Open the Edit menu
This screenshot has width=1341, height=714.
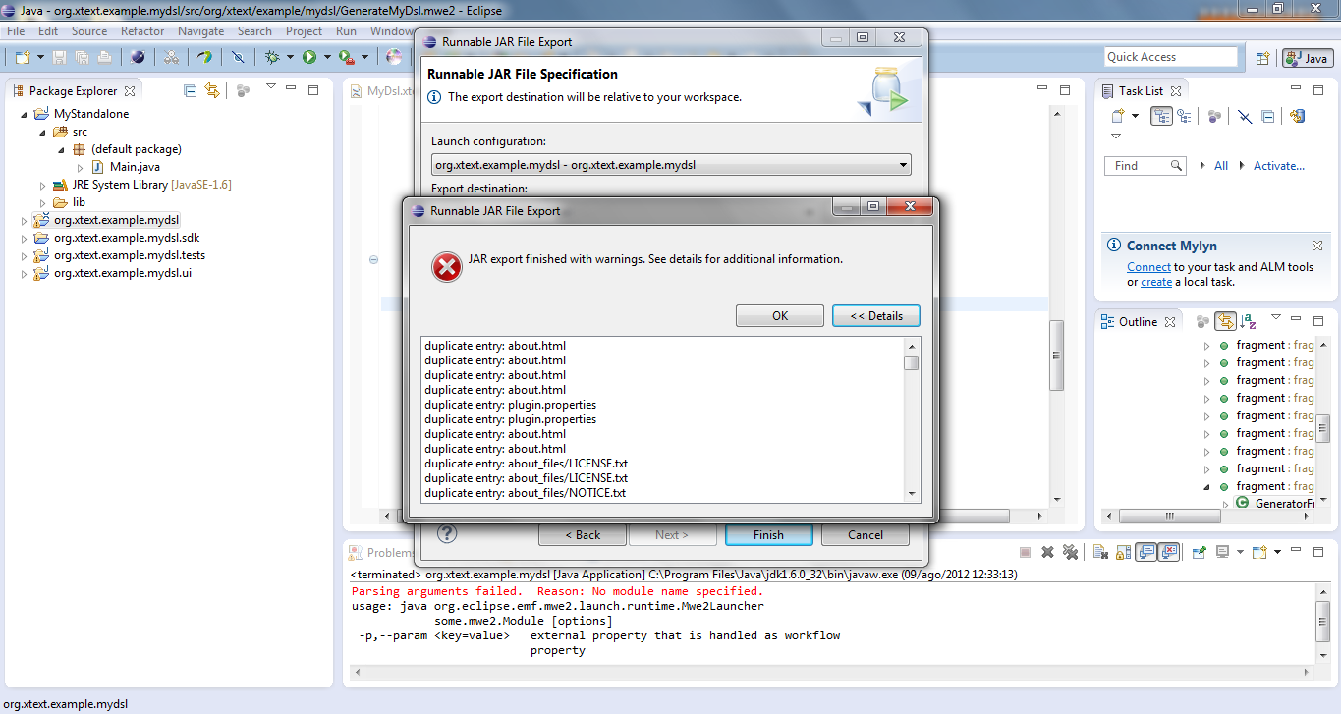(x=48, y=31)
